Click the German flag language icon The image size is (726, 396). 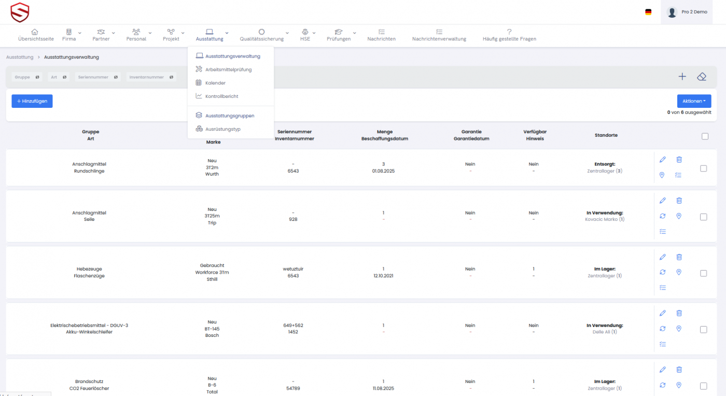point(648,12)
